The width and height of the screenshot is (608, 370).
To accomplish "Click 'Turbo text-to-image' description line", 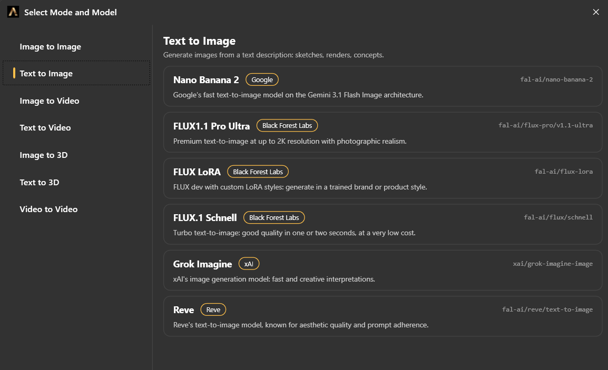I will (x=295, y=233).
